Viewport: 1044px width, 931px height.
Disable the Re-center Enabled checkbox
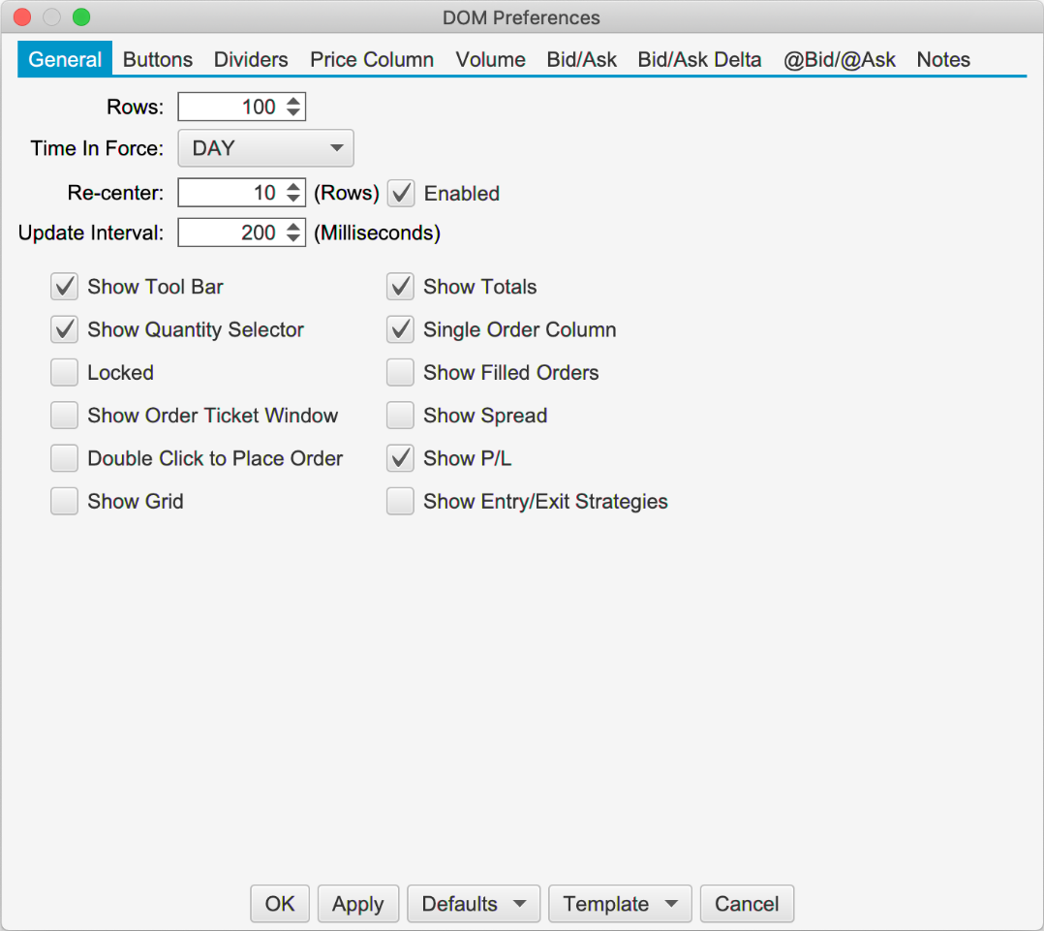pos(401,194)
